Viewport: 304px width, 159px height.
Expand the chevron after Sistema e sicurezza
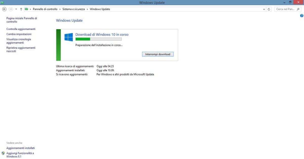pyautogui.click(x=87, y=9)
